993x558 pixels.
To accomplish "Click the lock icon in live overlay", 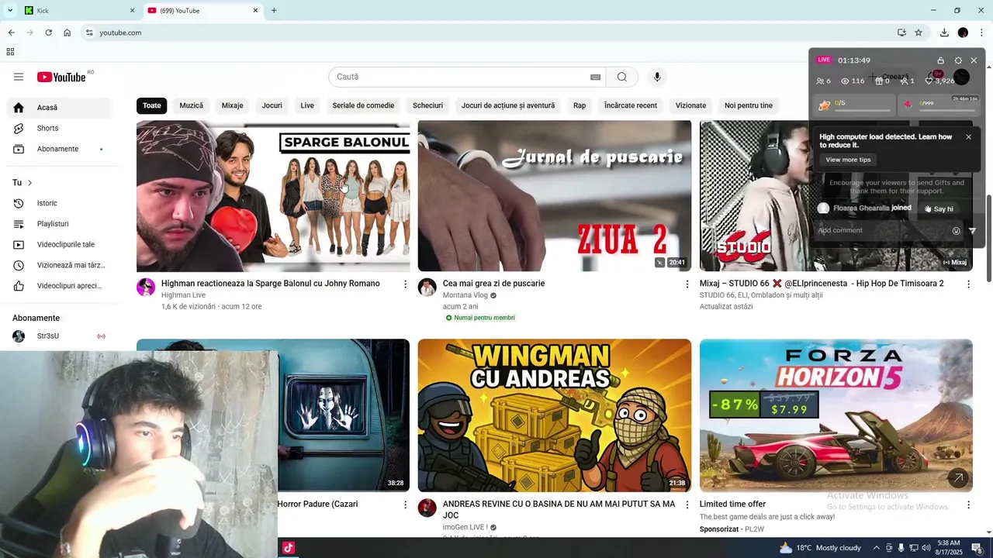I will coord(940,60).
